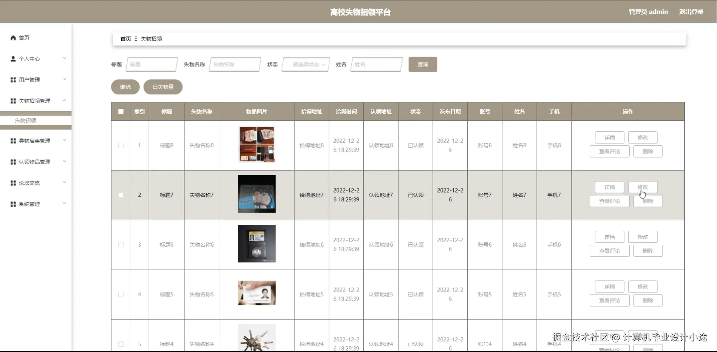Expand the 寻物启事管理 menu chevron
The width and height of the screenshot is (717, 352).
click(64, 140)
